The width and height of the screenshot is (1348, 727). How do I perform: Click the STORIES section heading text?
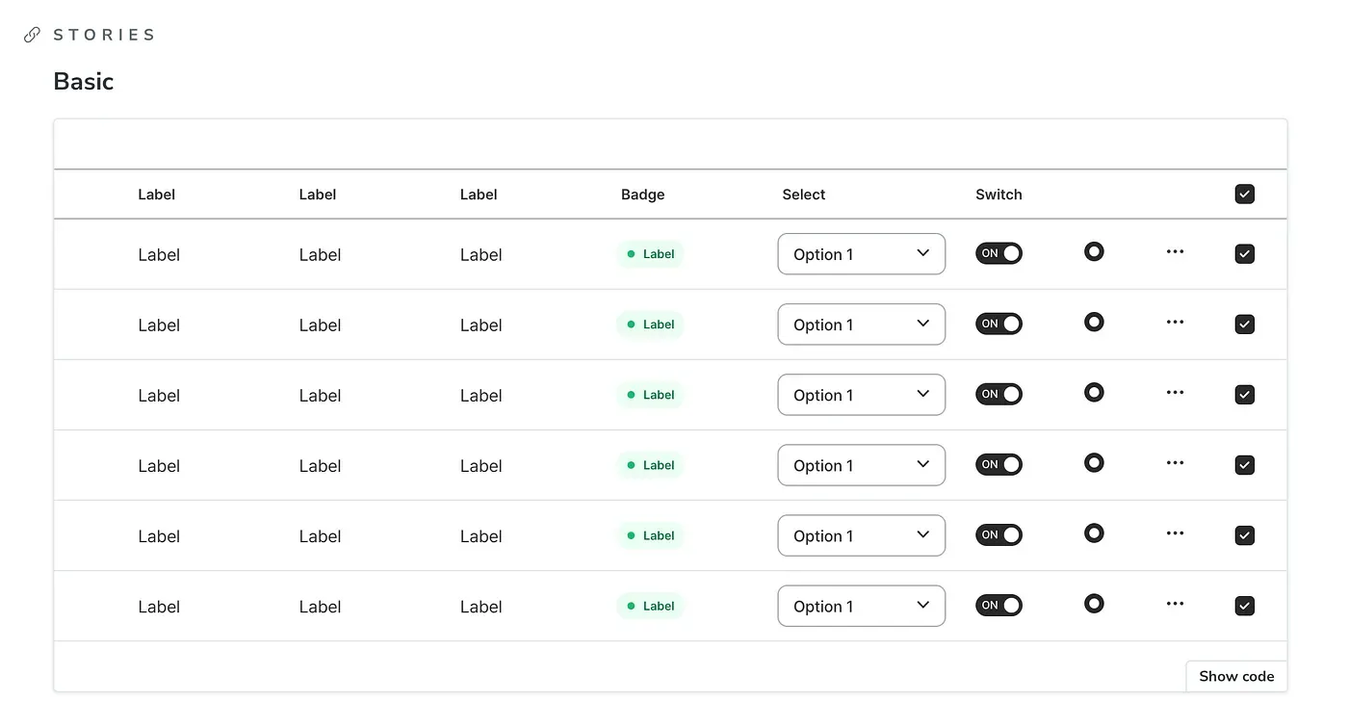point(104,35)
